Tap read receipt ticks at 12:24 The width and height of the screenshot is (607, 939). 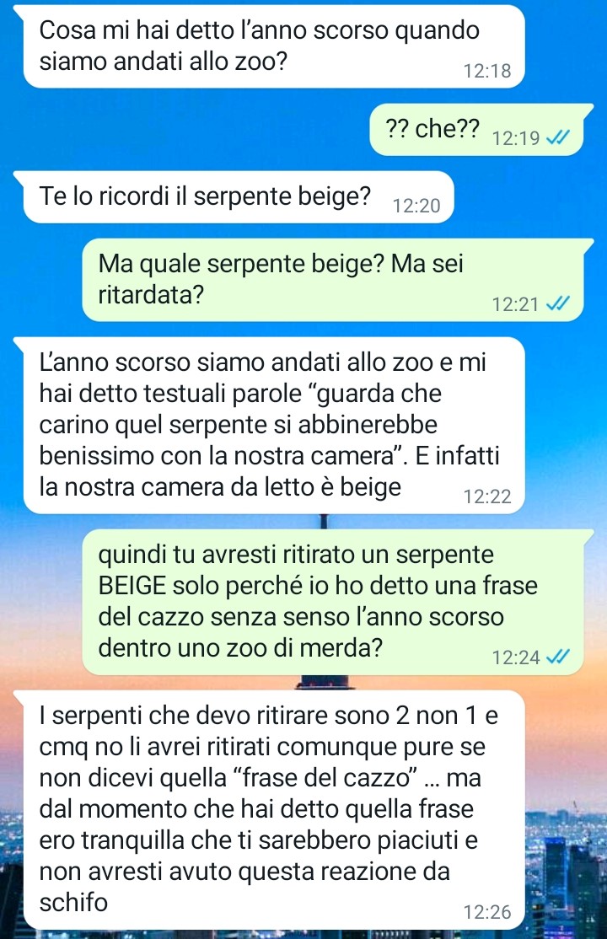tap(558, 657)
